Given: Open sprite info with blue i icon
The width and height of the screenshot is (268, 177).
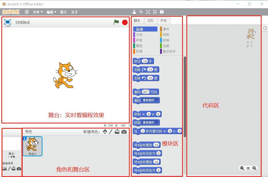Looking at the screenshot, I should click(25, 138).
